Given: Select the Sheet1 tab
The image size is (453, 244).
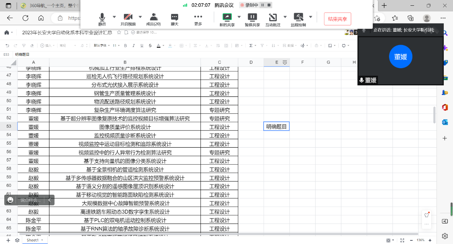Looking at the screenshot, I should (33, 240).
